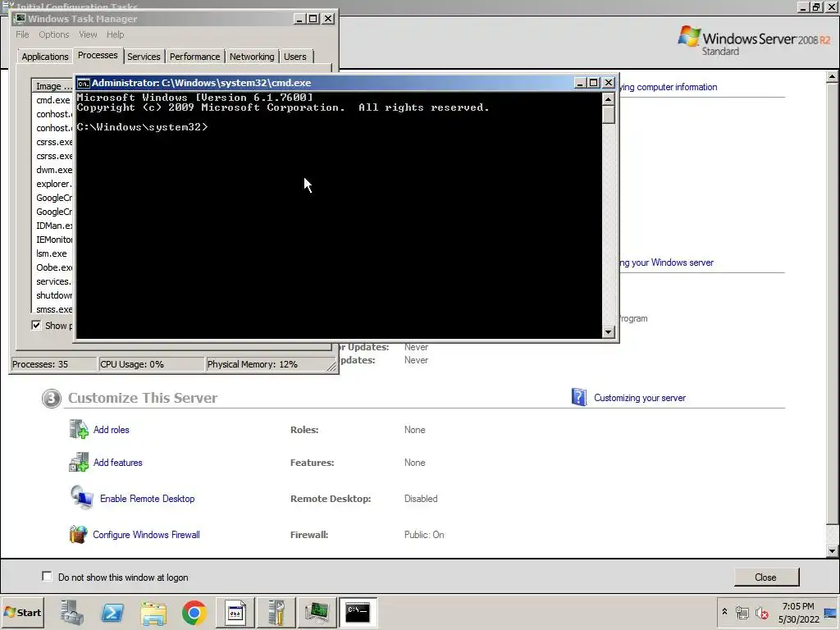The width and height of the screenshot is (840, 630).
Task: Click the configuration window scroll up arrow
Action: click(832, 77)
